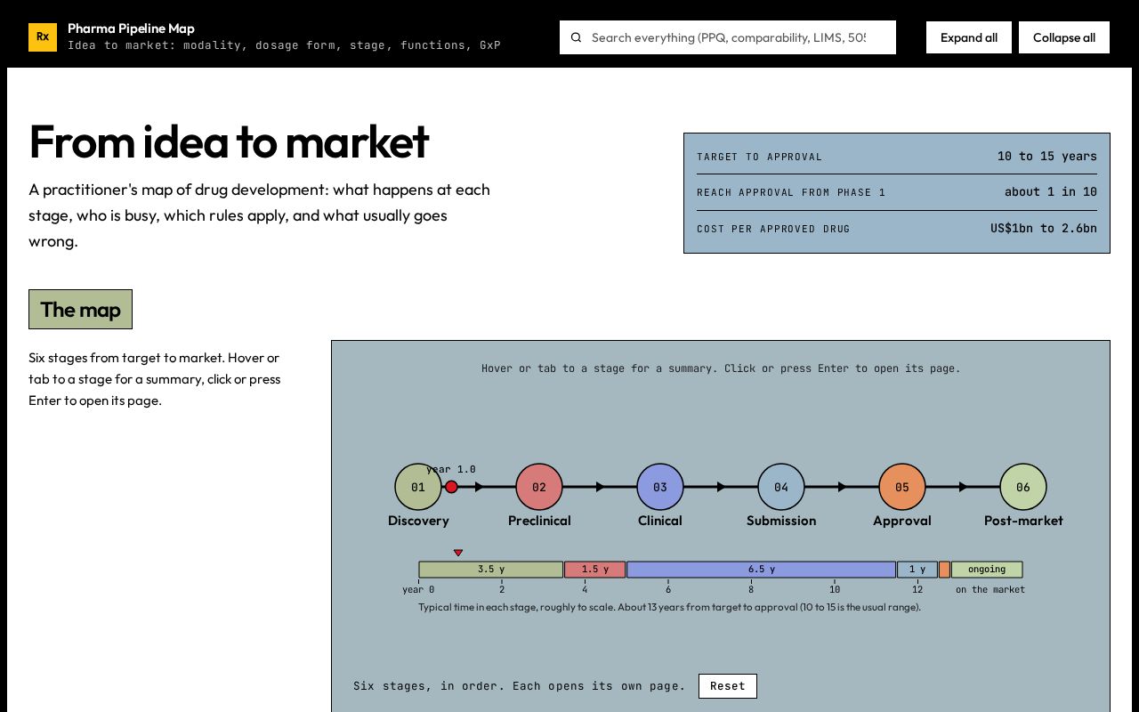Click the Reset button
Screen dimensions: 1139x712
[x=728, y=686]
